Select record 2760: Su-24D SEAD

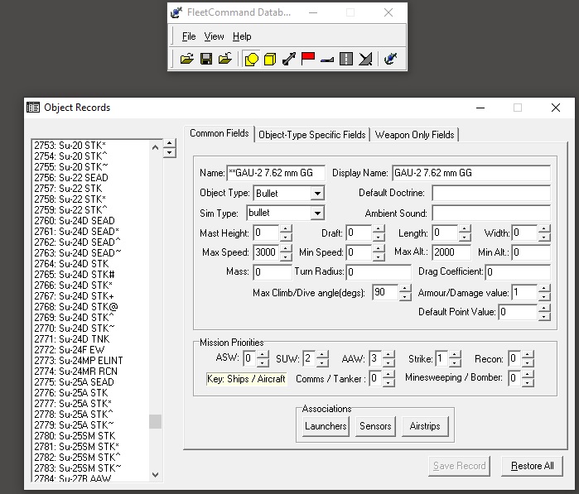tap(75, 221)
